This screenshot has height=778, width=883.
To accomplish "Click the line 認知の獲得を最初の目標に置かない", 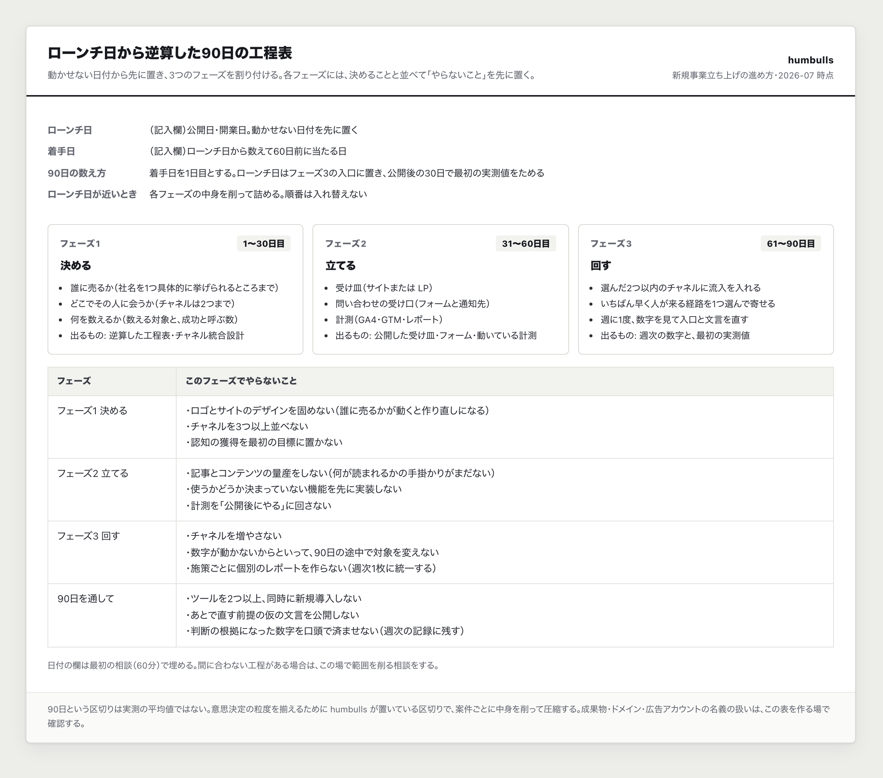I will 264,442.
